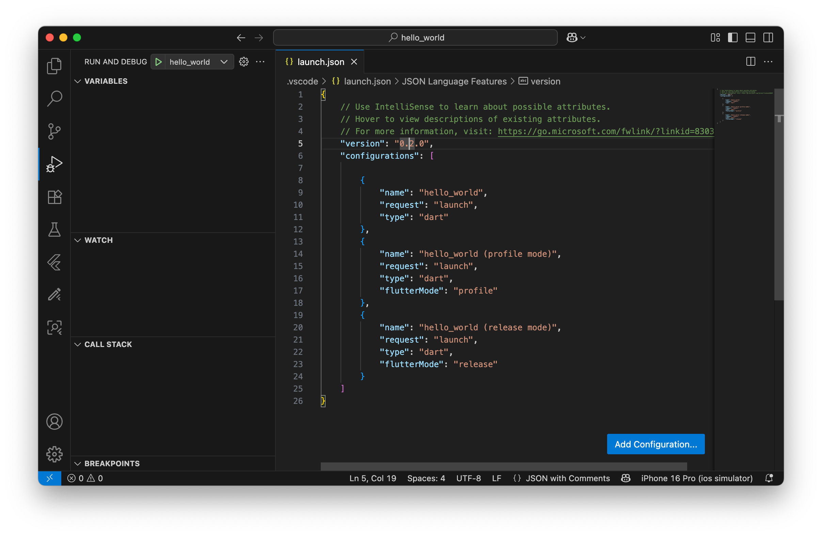Open the Testing flask view
822x536 pixels.
[x=54, y=230]
